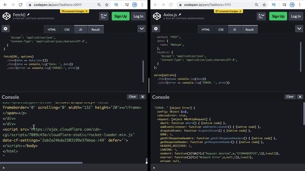Viewport: 305px width, 171px height.
Task: Click IQ extension icon in left browser
Action: [x=116, y=5]
